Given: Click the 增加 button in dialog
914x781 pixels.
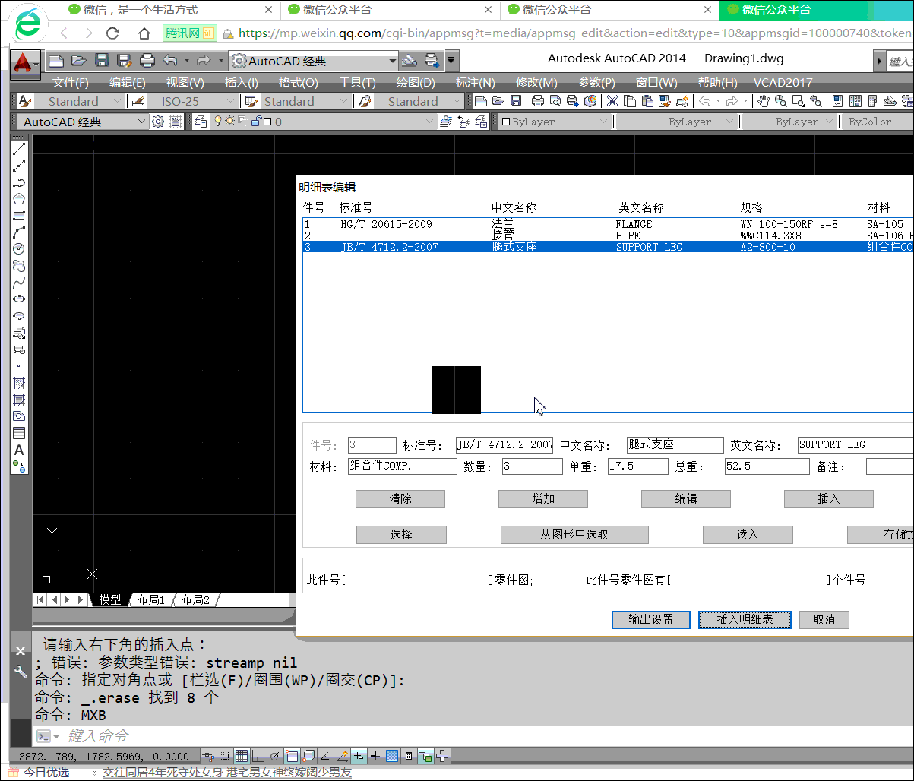Looking at the screenshot, I should click(x=543, y=499).
